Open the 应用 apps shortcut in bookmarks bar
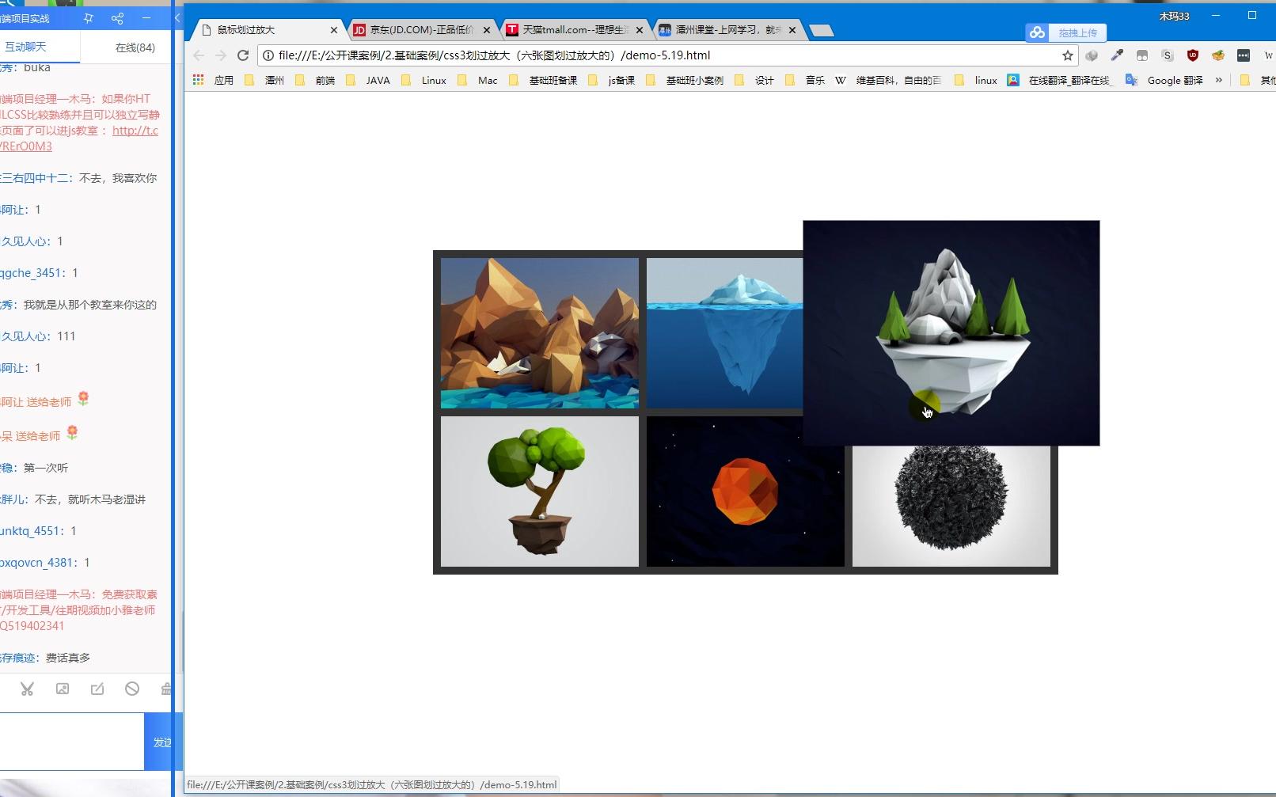The width and height of the screenshot is (1276, 797). (x=214, y=80)
